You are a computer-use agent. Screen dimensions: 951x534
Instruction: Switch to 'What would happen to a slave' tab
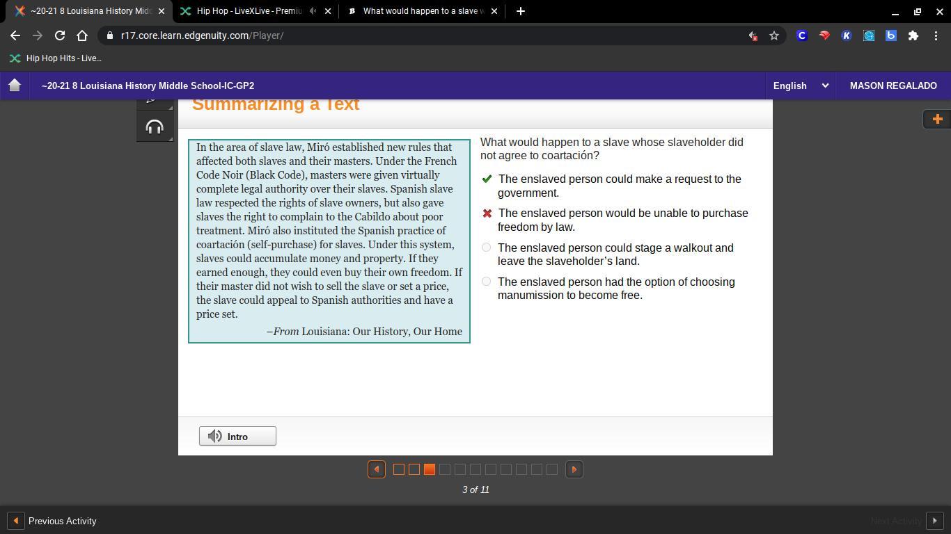423,11
